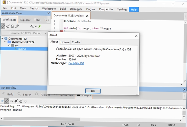The height and width of the screenshot is (127, 187).
Task: Open the Workspace menu
Action: click(49, 9)
